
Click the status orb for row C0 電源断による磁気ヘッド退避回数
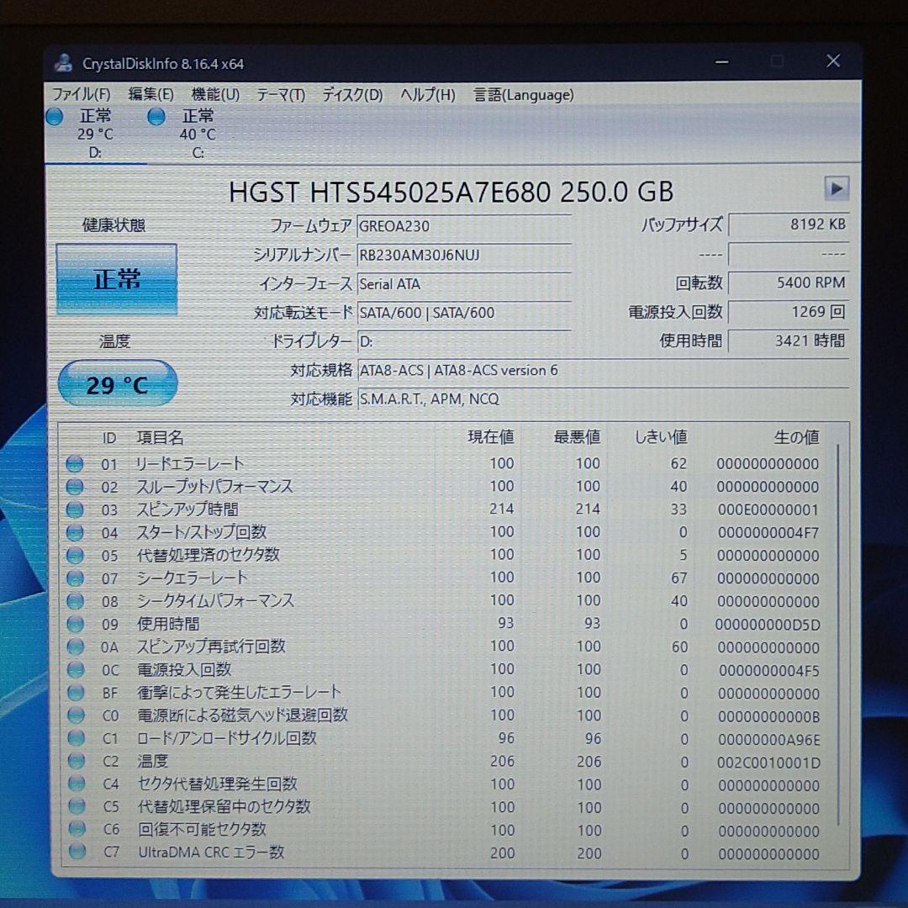[x=76, y=715]
